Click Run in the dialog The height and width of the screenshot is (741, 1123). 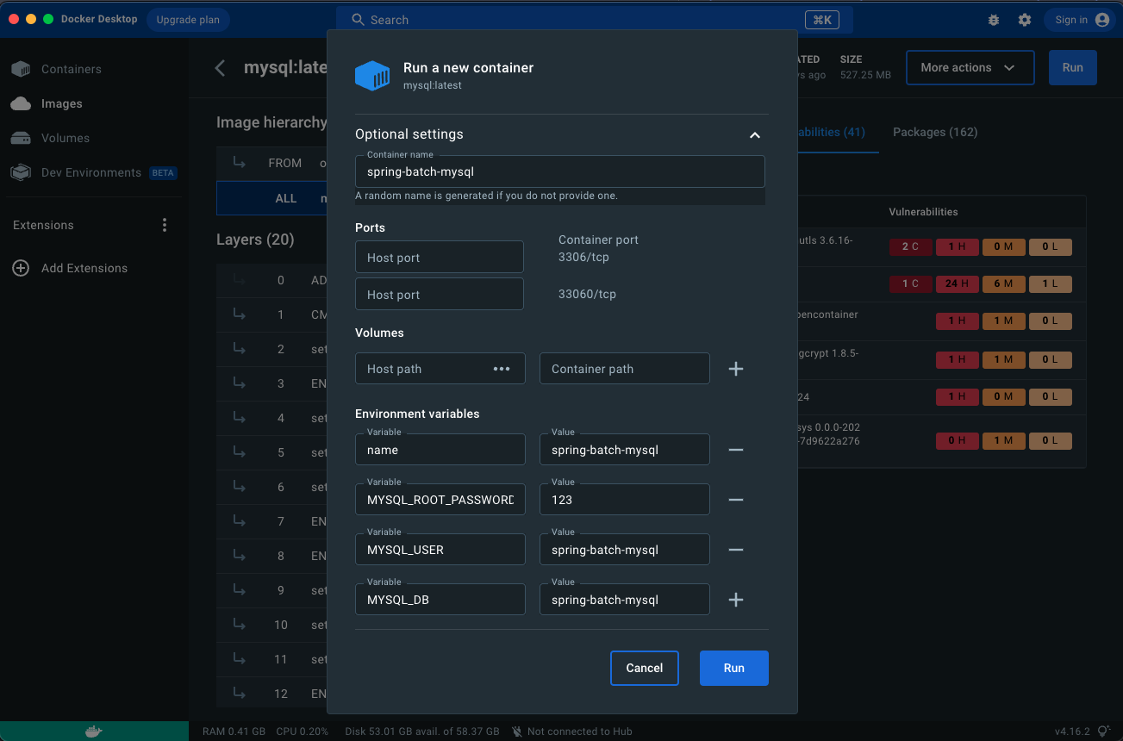[734, 668]
